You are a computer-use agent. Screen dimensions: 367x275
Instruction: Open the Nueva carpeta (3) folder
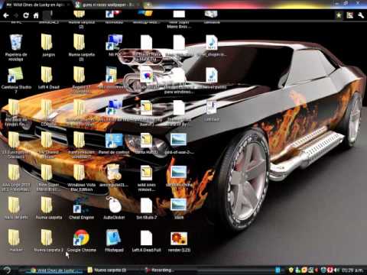tap(81, 48)
